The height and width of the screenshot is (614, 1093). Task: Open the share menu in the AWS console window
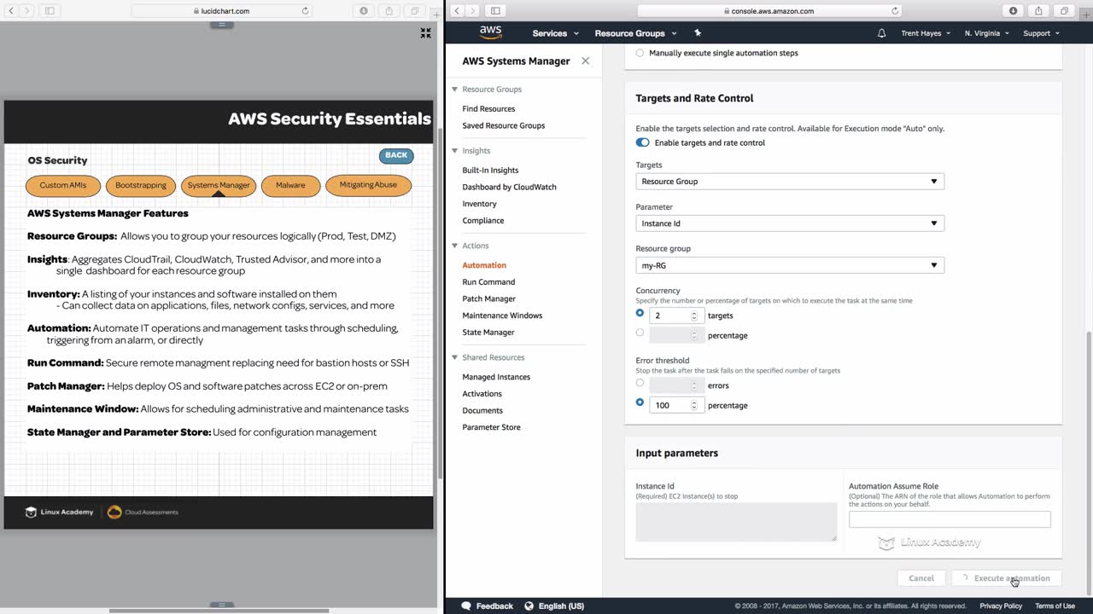(1039, 11)
